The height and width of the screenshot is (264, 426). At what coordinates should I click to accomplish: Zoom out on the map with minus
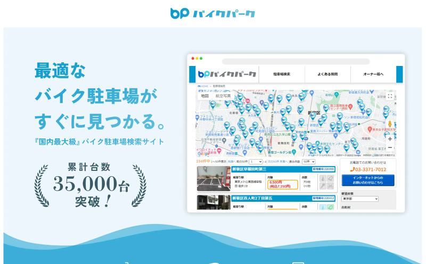tap(390, 147)
